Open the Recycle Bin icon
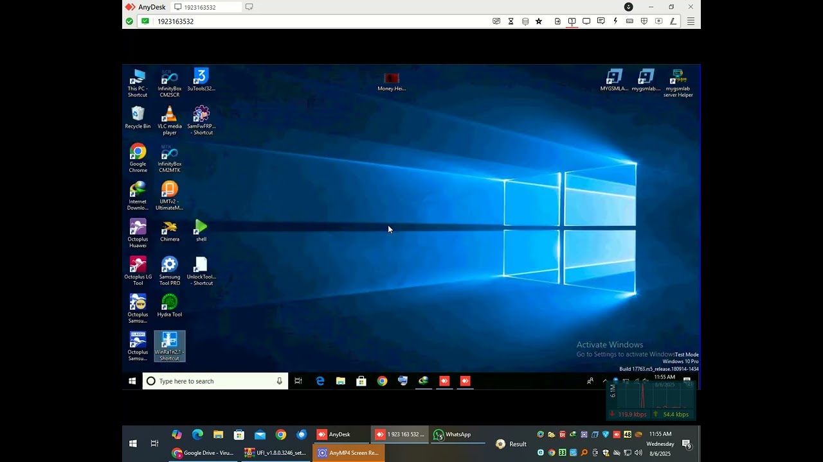The image size is (823, 462). click(x=138, y=118)
